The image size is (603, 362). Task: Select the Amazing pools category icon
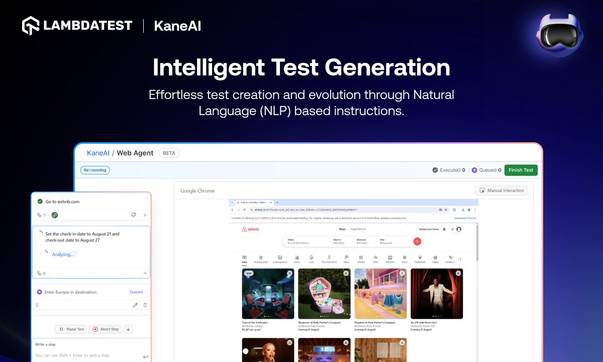pyautogui.click(x=261, y=259)
